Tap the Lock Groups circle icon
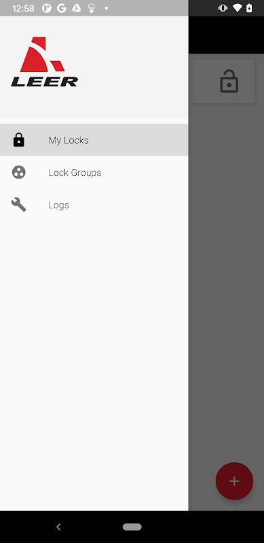Viewport: 264px width, 543px height. pyautogui.click(x=19, y=172)
